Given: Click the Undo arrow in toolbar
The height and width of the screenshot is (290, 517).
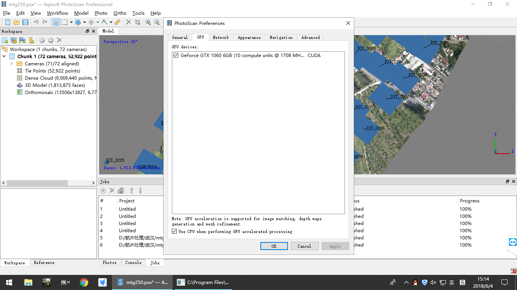Looking at the screenshot, I should (x=36, y=22).
